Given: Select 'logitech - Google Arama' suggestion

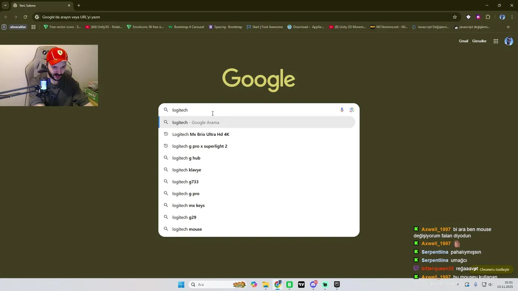Looking at the screenshot, I should 257,122.
